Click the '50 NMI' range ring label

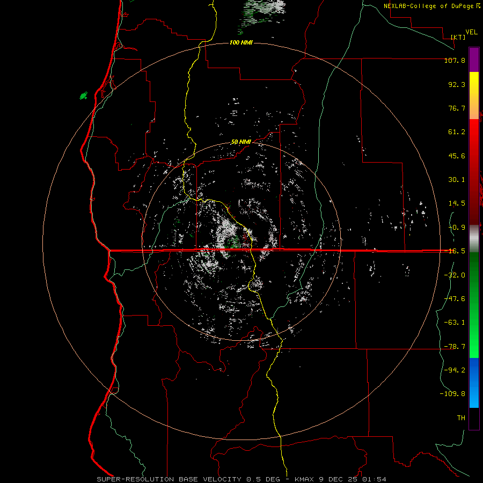(x=241, y=142)
